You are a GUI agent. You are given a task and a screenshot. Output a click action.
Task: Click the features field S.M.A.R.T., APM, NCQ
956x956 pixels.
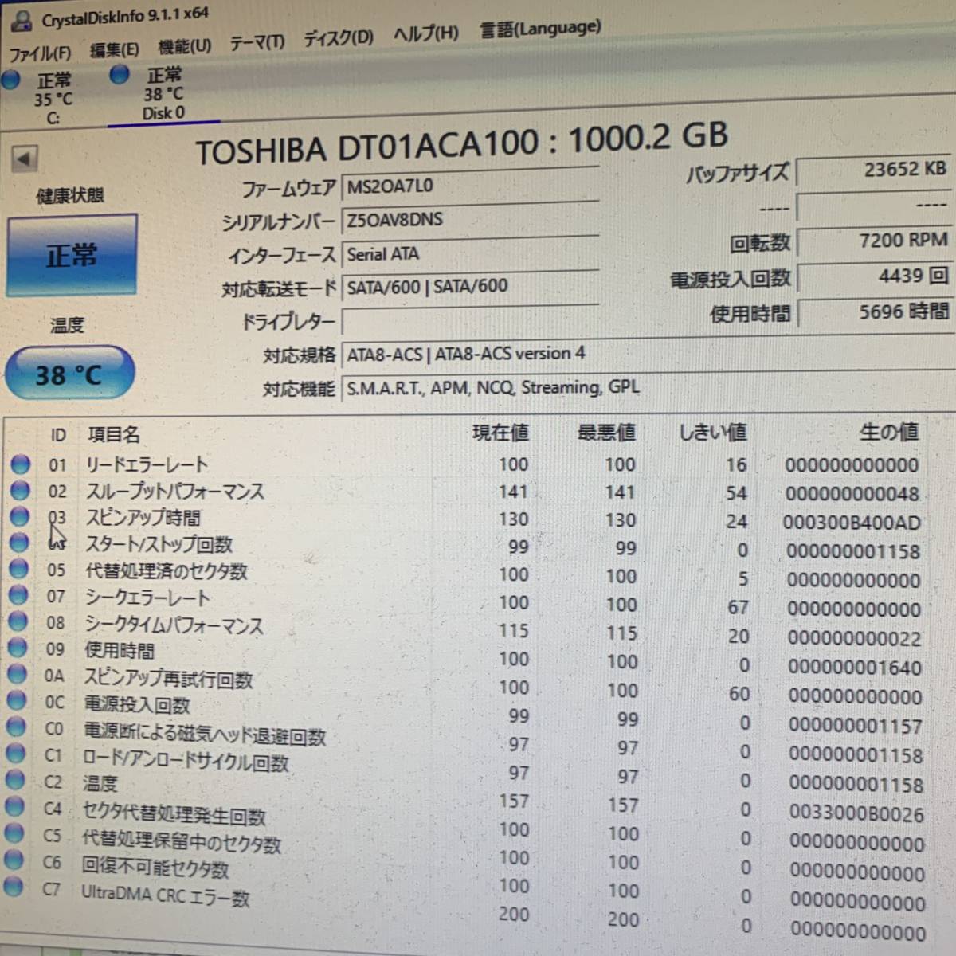pos(647,388)
